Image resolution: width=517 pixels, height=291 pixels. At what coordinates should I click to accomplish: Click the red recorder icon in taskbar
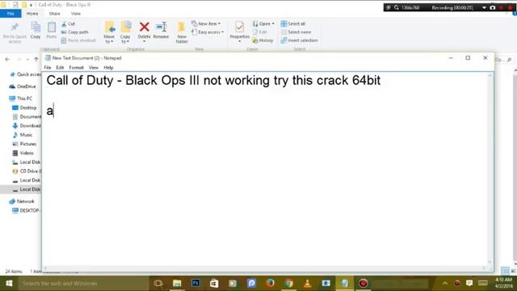[363, 283]
